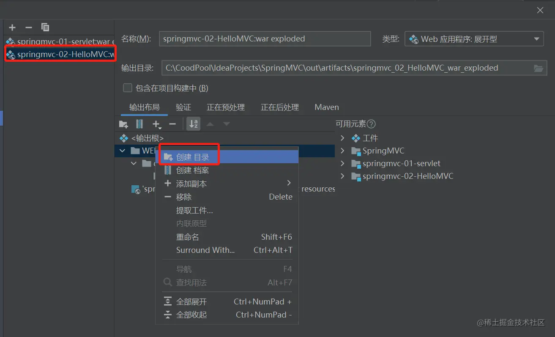Image resolution: width=555 pixels, height=337 pixels.
Task: Browse for output directory folder
Action: click(x=539, y=68)
